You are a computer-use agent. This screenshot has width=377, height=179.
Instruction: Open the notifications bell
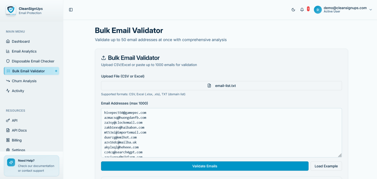(302, 10)
